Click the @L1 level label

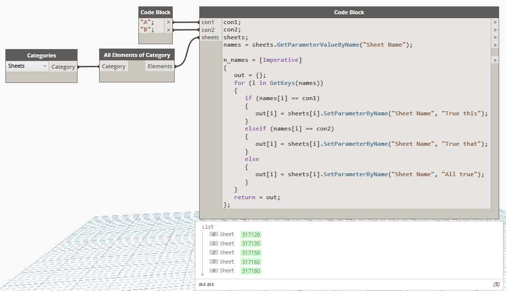[210, 284]
